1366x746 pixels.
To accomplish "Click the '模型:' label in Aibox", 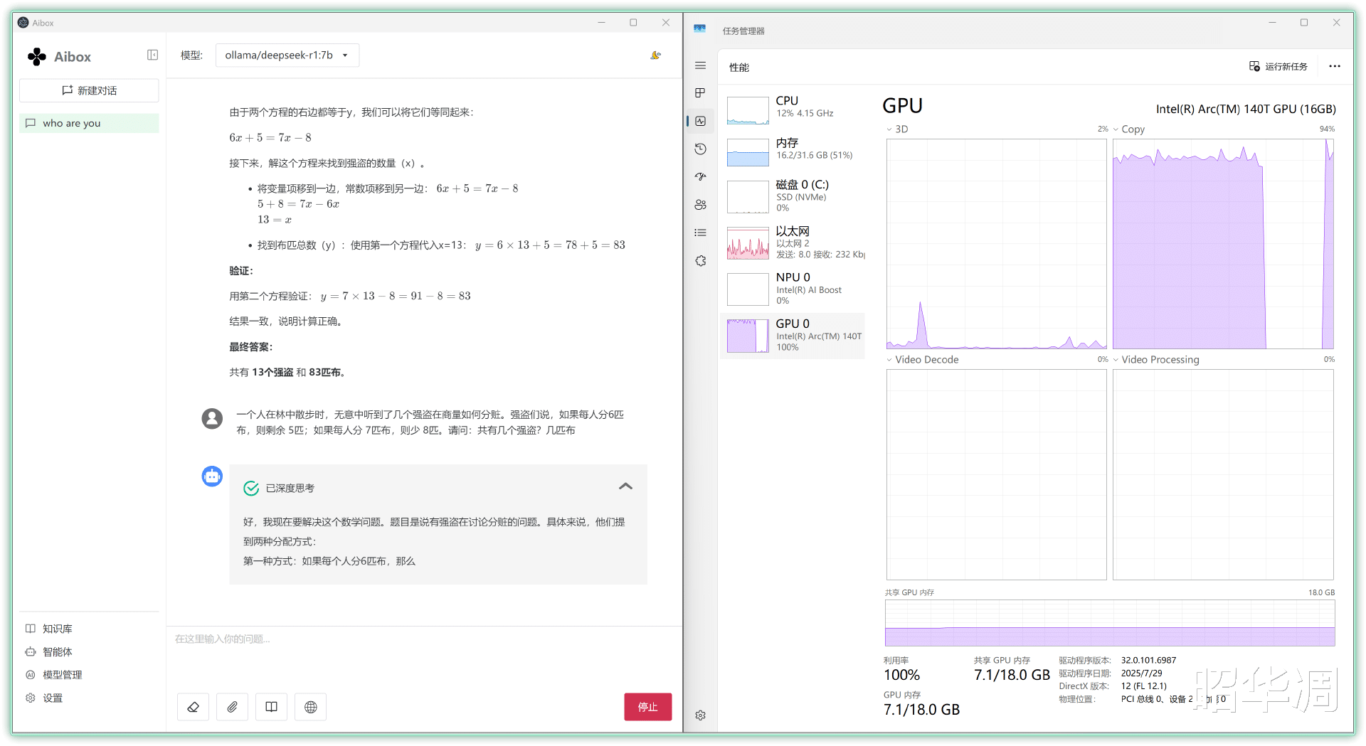I will 191,55.
